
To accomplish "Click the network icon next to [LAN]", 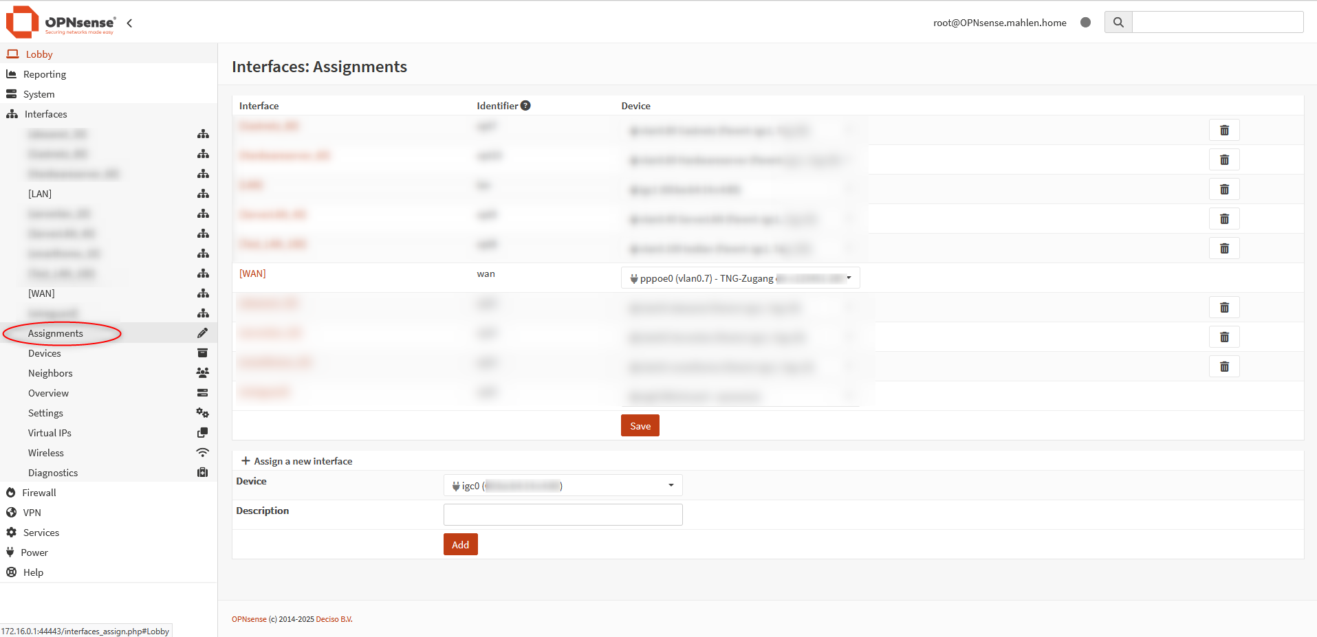I will tap(203, 194).
